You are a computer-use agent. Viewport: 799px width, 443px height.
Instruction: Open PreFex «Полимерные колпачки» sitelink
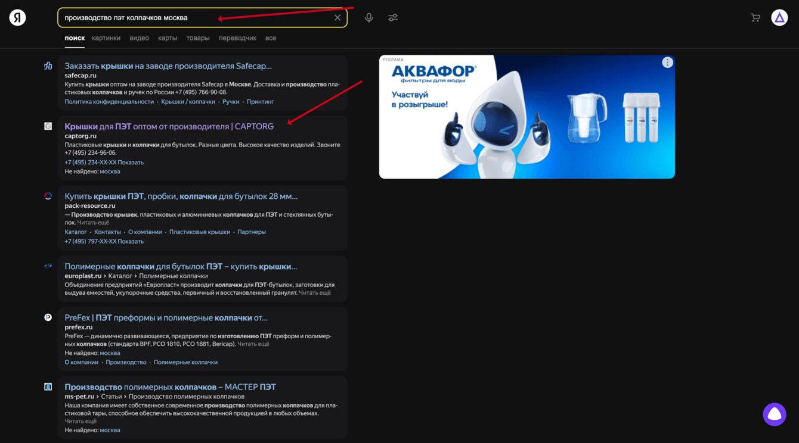coord(185,363)
